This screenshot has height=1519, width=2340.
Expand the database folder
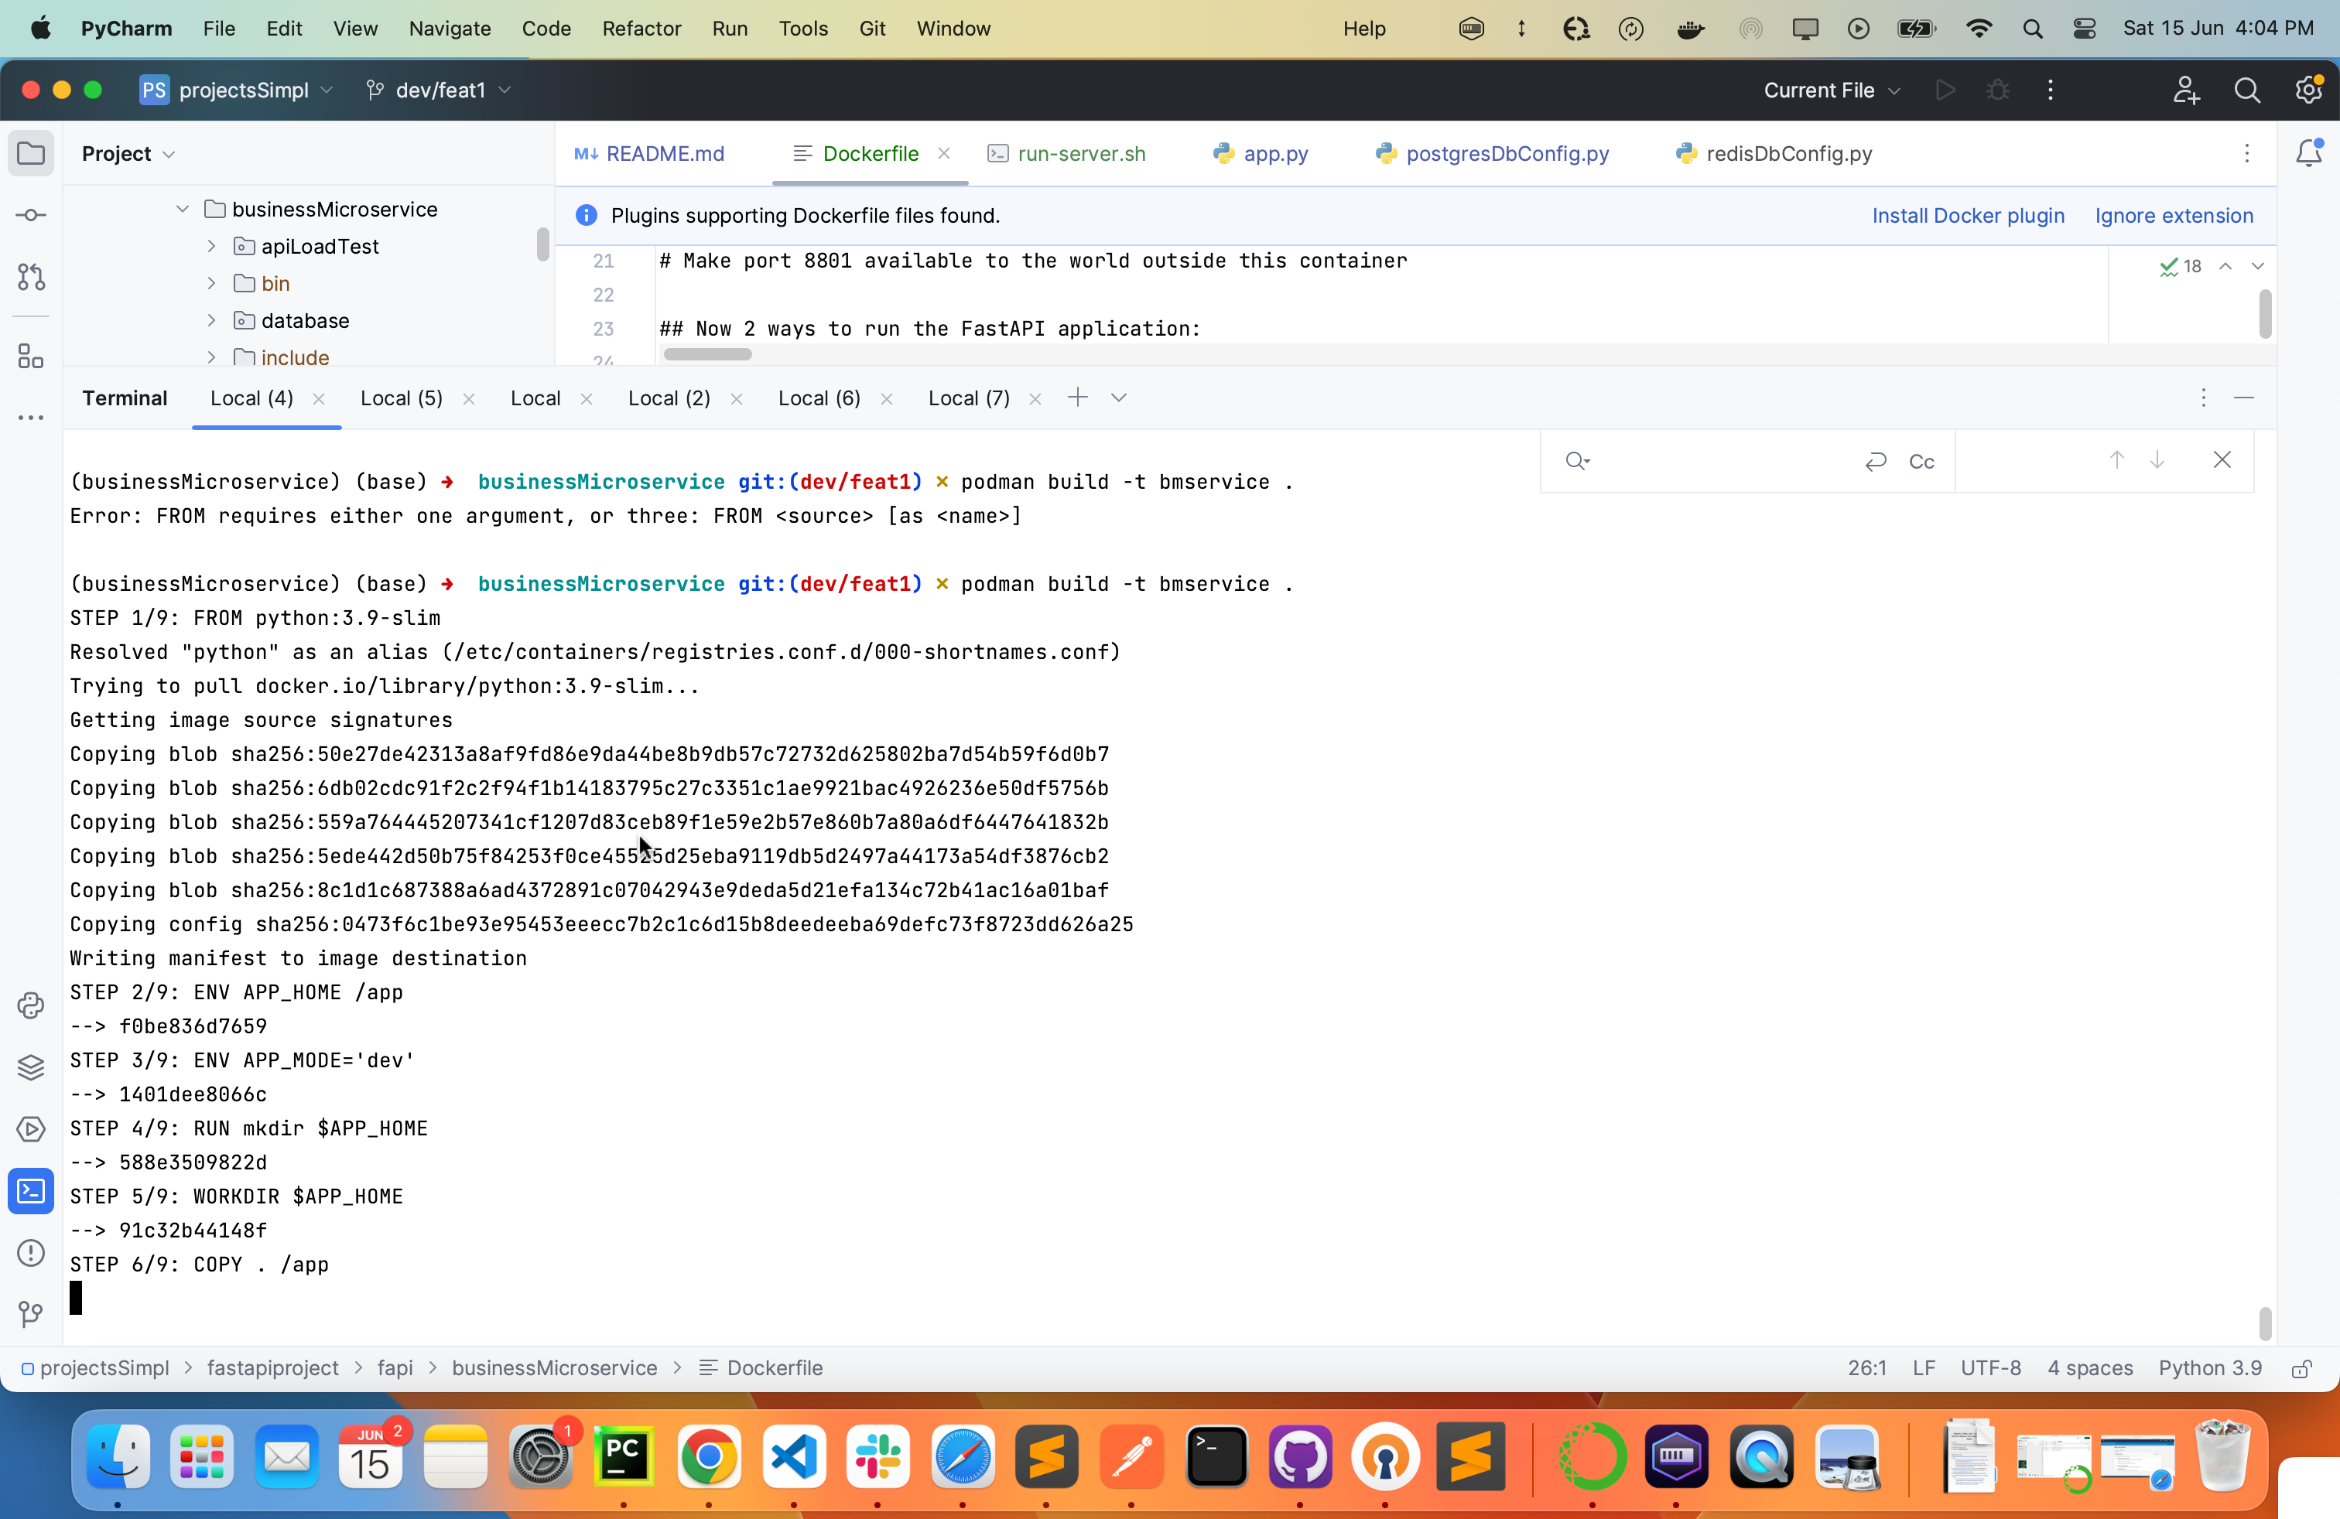[211, 320]
